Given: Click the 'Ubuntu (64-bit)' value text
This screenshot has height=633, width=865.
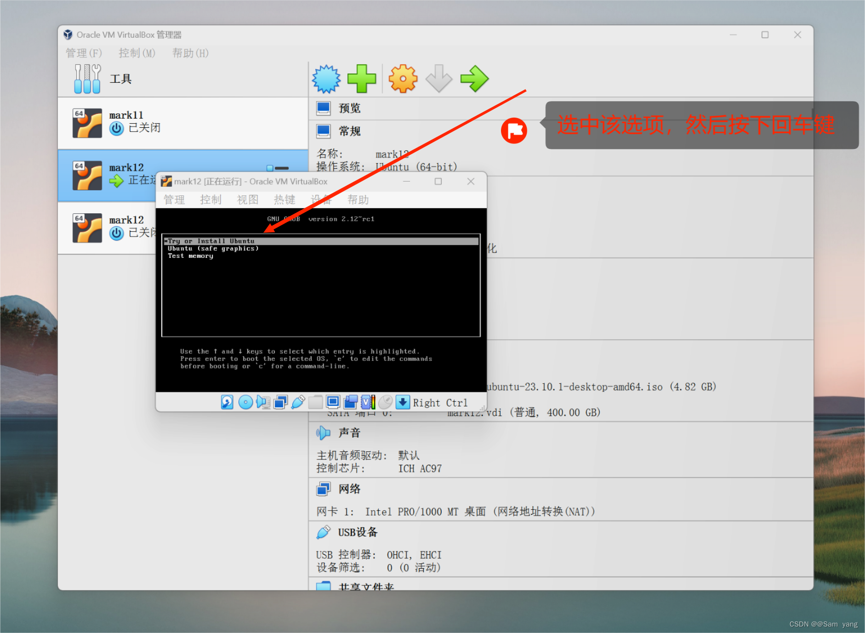Looking at the screenshot, I should pos(416,167).
